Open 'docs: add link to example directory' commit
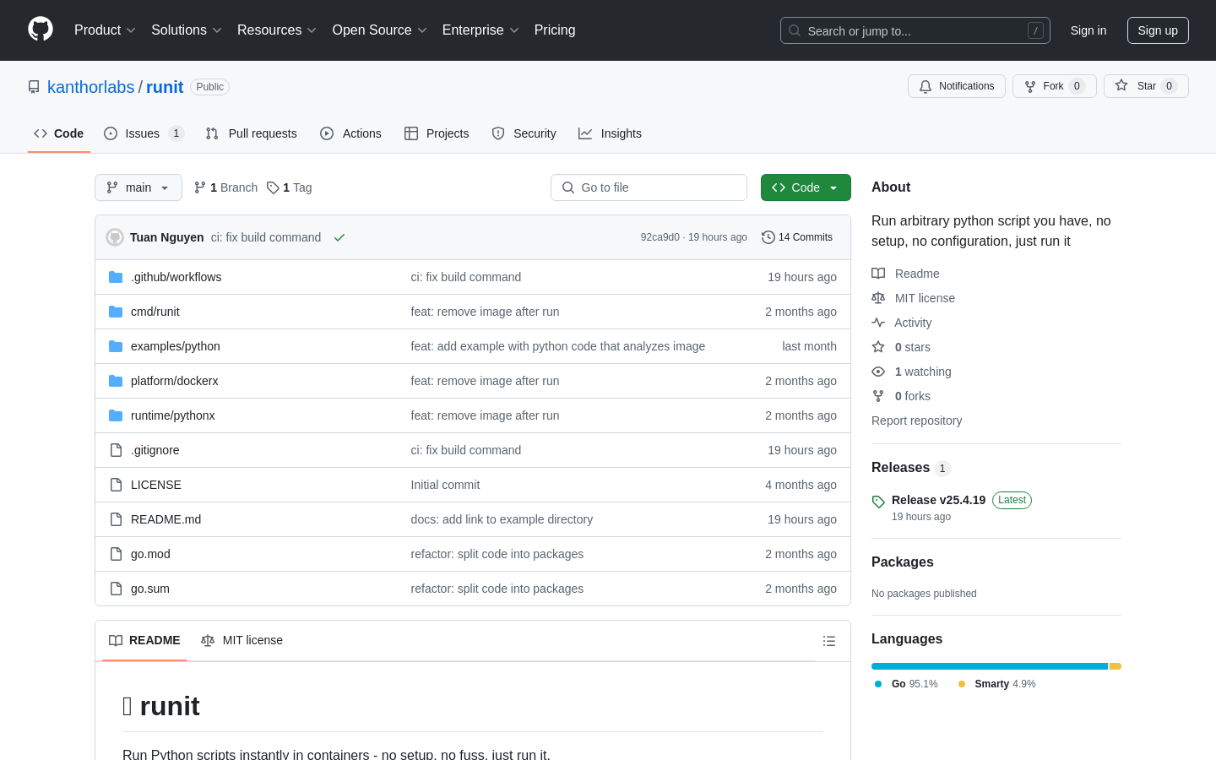Image resolution: width=1216 pixels, height=760 pixels. click(x=502, y=519)
